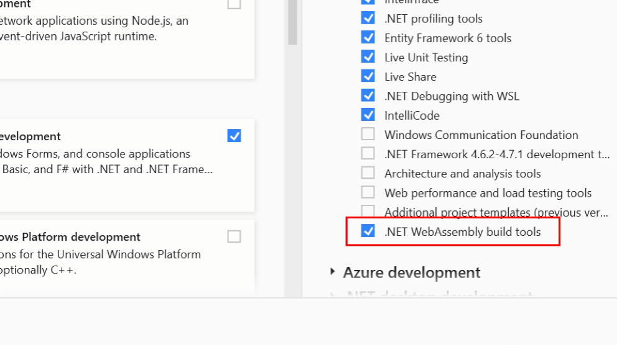
Task: Check the Universal Windows Platform development workload
Action: [x=234, y=236]
